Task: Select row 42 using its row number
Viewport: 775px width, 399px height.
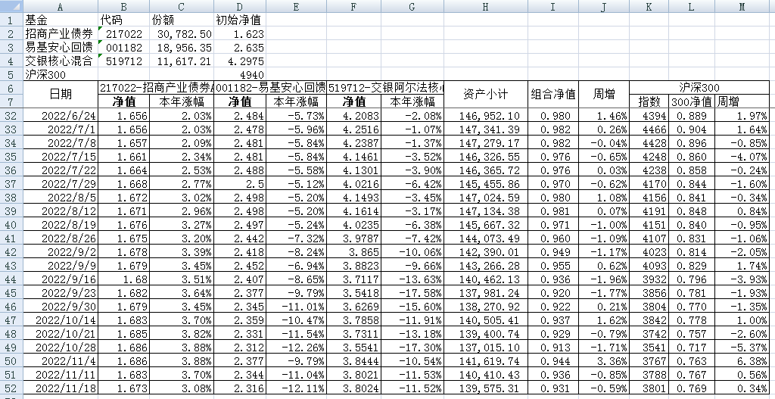Action: [11, 252]
